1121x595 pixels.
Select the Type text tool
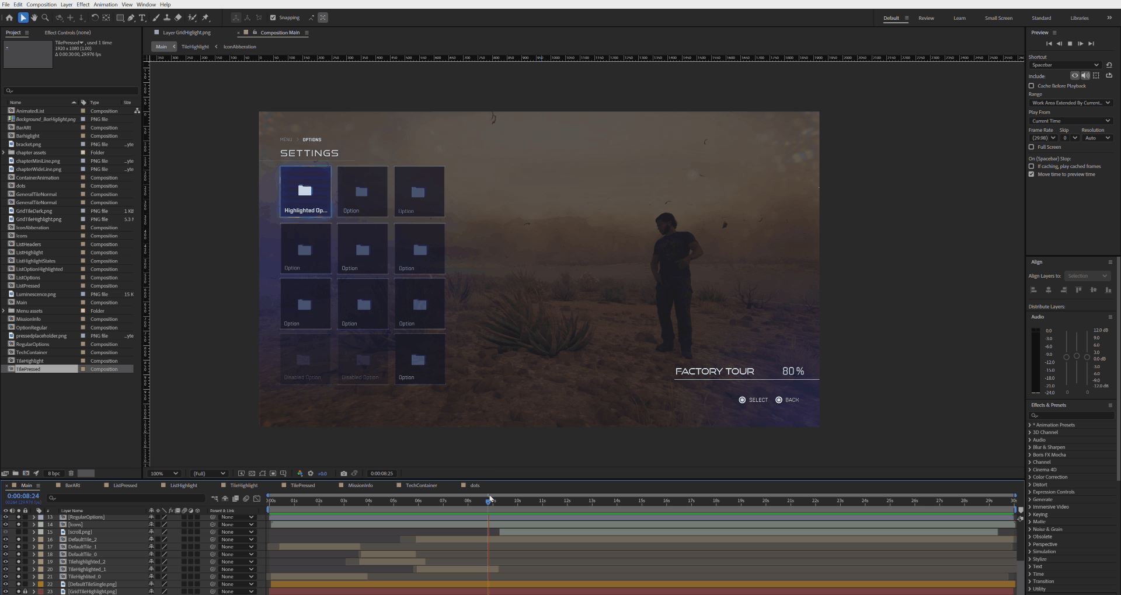[x=142, y=17]
